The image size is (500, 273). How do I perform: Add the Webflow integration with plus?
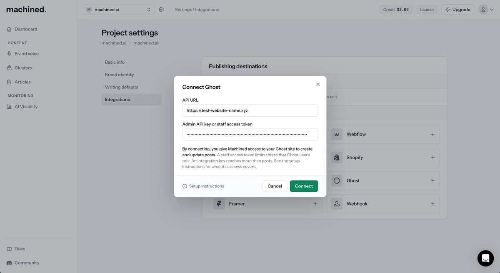click(432, 134)
